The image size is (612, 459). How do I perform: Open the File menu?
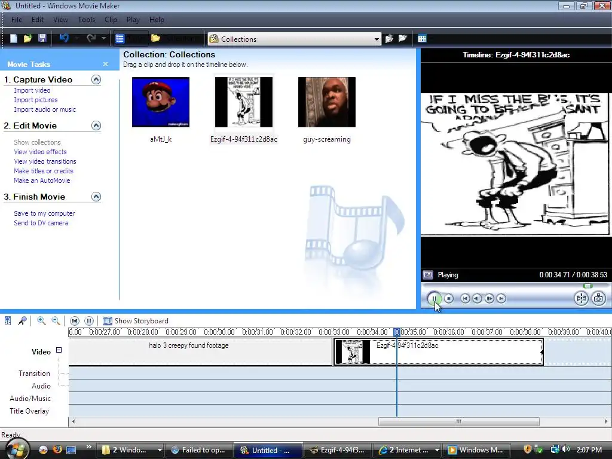point(17,20)
